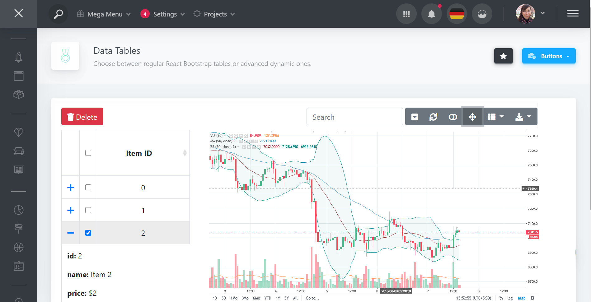Viewport: 591px width, 302px height.
Task: Open the grid apps menu icon
Action: (x=406, y=14)
